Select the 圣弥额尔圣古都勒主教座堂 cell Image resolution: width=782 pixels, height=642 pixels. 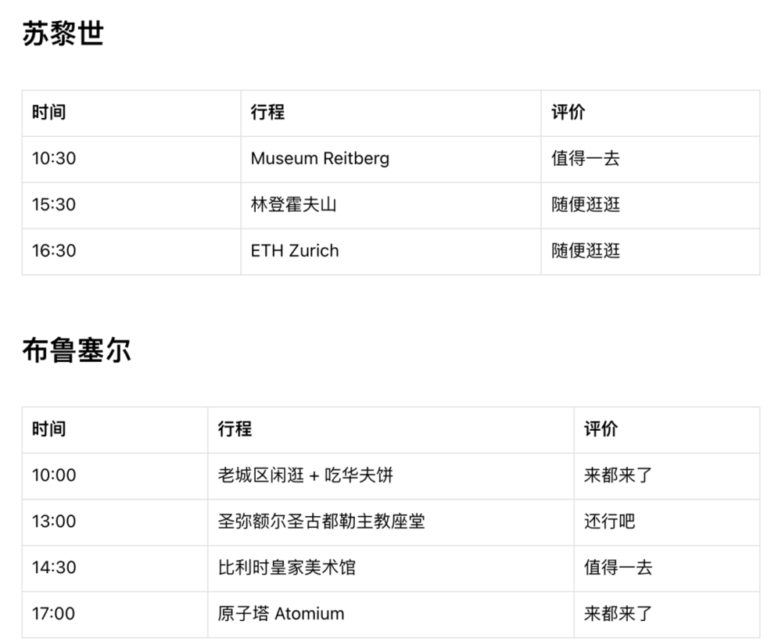pyautogui.click(x=321, y=522)
